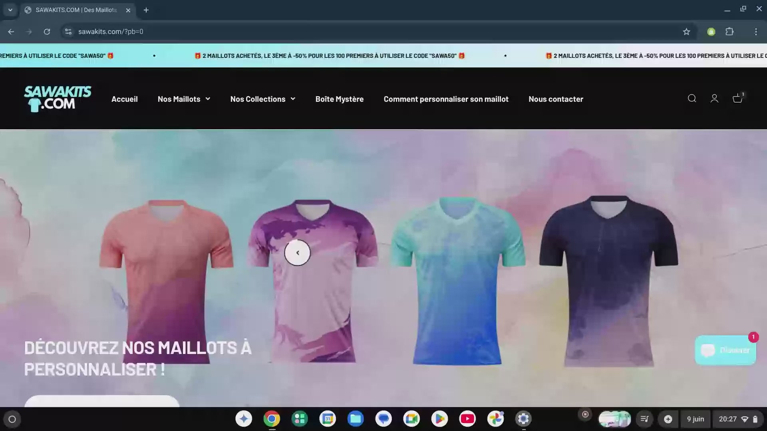The width and height of the screenshot is (767, 431).
Task: Click the previous slide arrow button
Action: pos(297,253)
